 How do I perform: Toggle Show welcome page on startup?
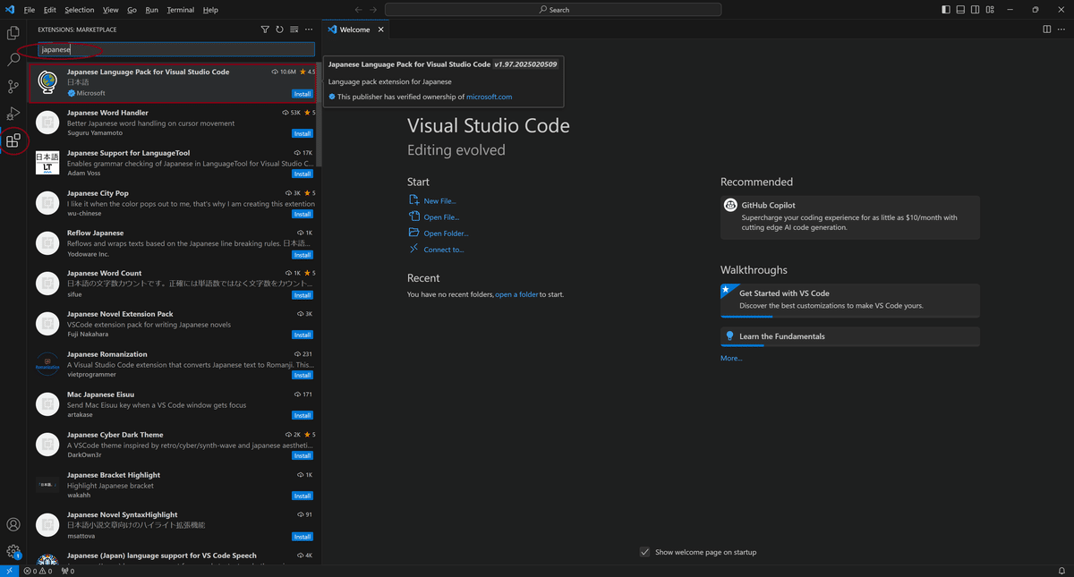644,552
